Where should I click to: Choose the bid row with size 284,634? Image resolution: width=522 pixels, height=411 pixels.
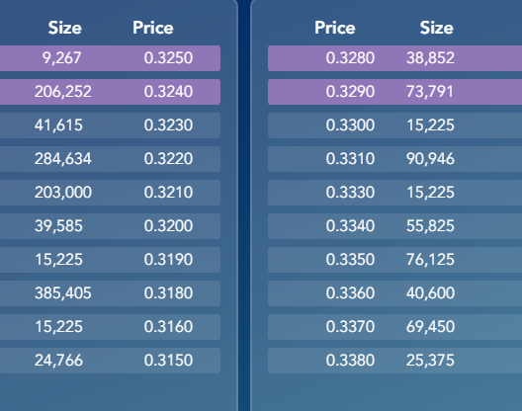(x=110, y=159)
